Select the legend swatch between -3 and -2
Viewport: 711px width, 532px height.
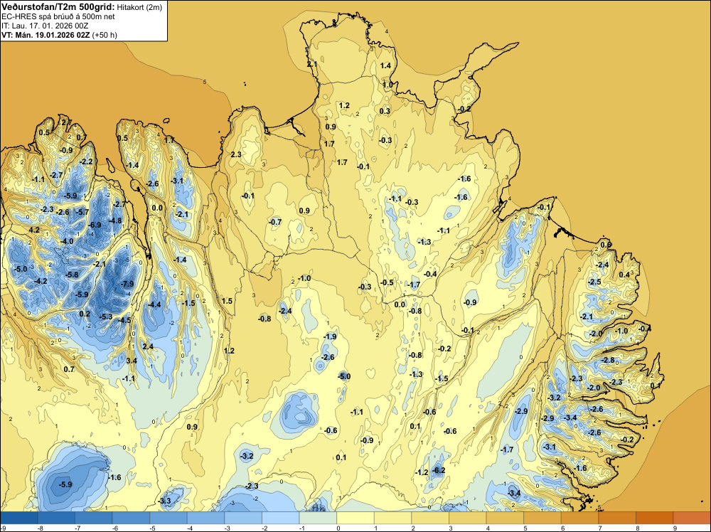tap(243, 518)
